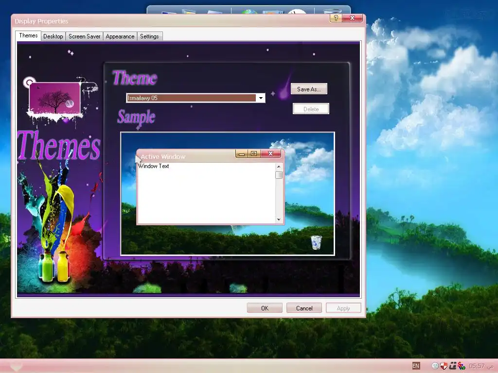The image size is (498, 373).
Task: Click the Recycle Bin icon in sample preview
Action: [x=316, y=243]
